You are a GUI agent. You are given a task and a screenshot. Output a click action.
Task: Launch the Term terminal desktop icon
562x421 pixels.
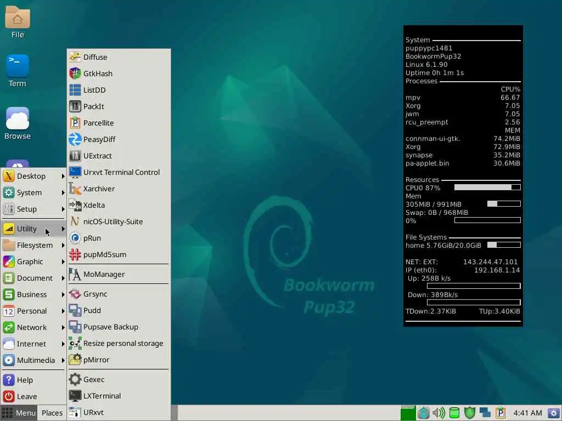[x=17, y=71]
